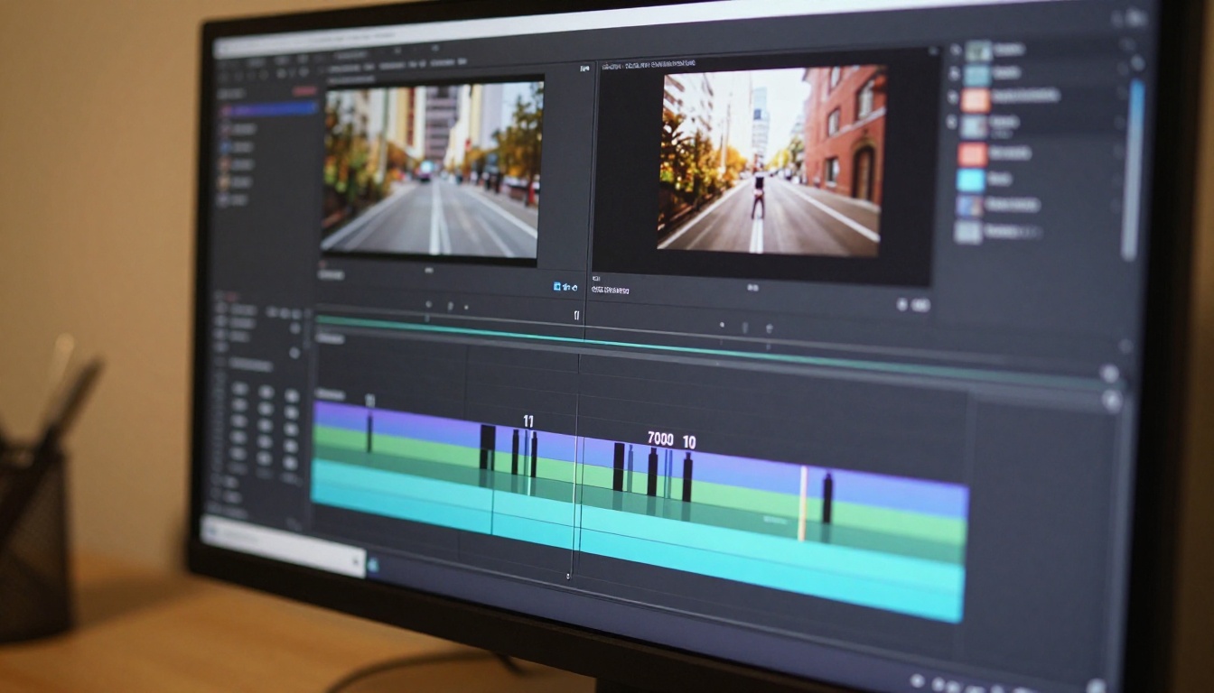
Task: Click the Windows taskbar search box
Action: click(x=282, y=545)
